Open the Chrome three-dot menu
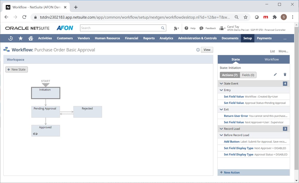 coord(292,17)
